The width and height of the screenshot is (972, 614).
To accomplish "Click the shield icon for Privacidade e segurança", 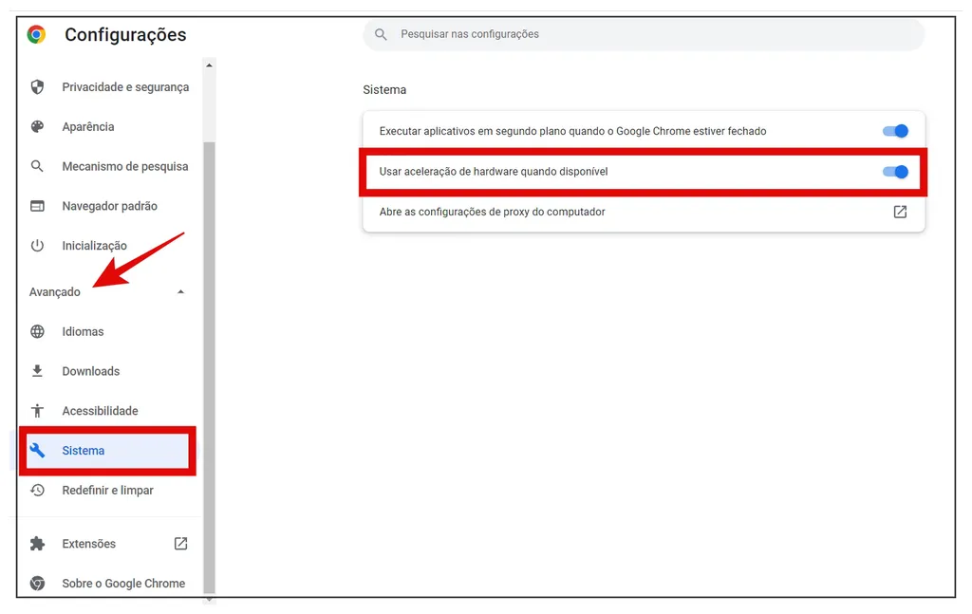I will click(x=37, y=86).
